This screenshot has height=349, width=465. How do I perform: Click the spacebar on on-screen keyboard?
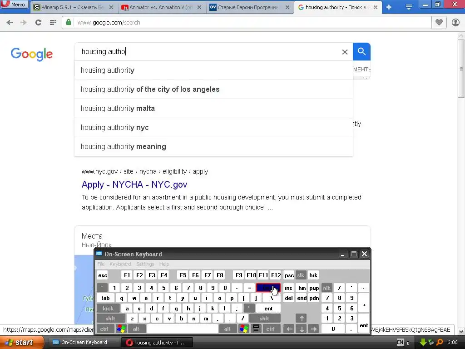183,329
